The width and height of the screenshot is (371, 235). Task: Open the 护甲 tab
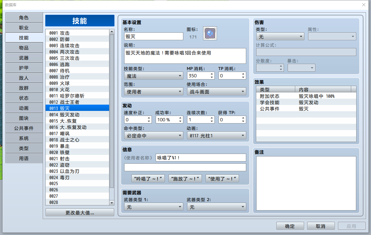click(x=24, y=68)
